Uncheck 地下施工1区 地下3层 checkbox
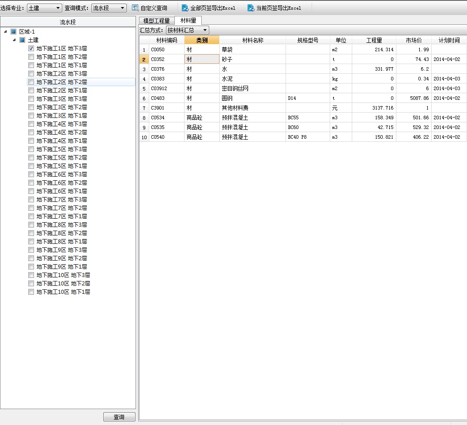467x425 pixels. (x=31, y=49)
